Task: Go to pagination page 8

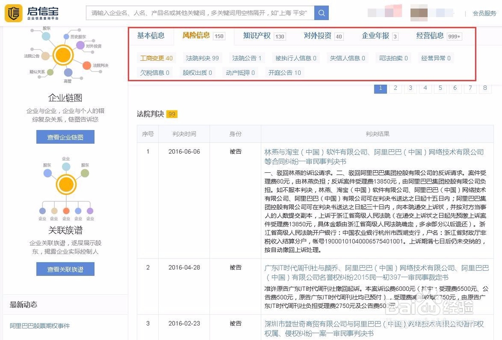Action: click(x=485, y=88)
